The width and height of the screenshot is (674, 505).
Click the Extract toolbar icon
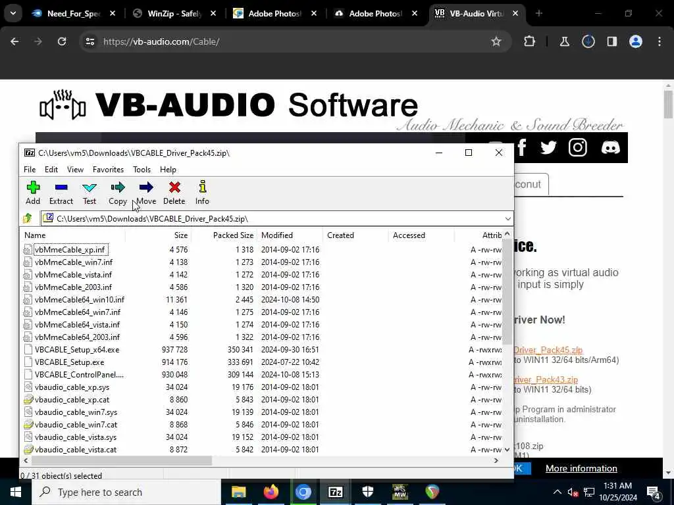pos(61,193)
